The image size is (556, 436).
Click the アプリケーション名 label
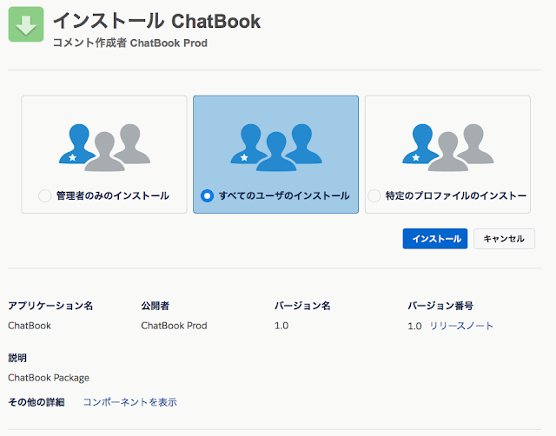[50, 306]
